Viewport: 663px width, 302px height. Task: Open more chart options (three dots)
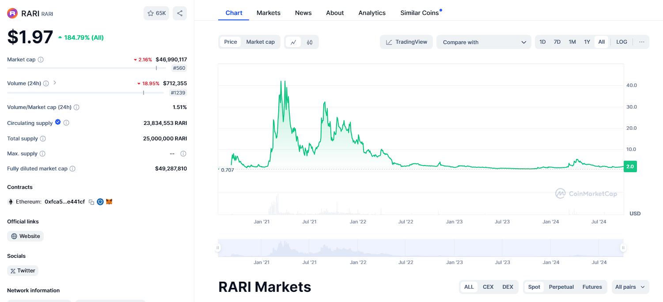click(642, 42)
